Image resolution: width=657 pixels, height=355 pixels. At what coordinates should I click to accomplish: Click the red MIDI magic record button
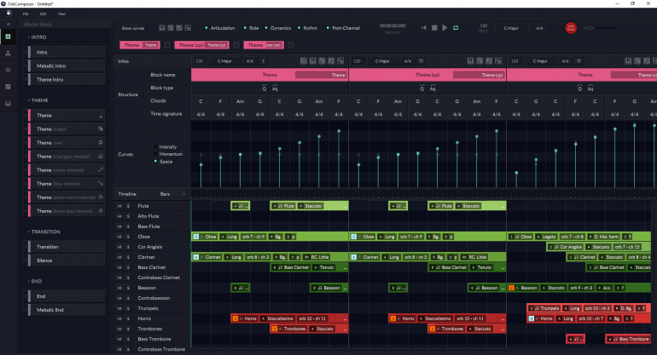pos(571,28)
